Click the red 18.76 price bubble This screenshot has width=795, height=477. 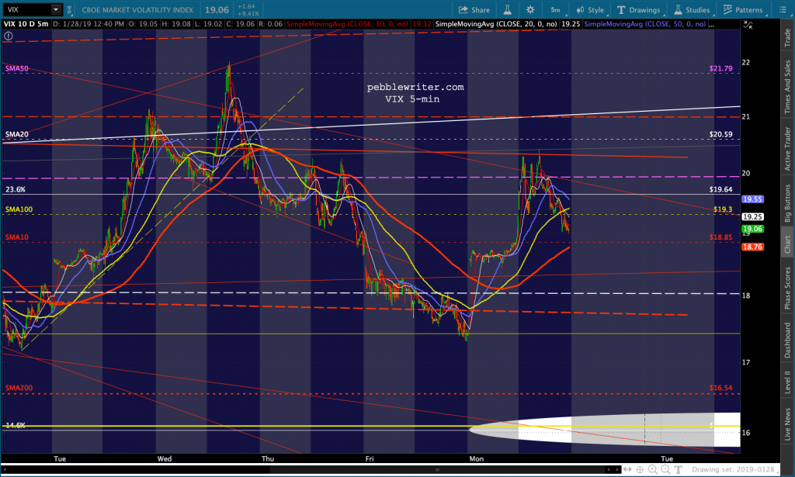752,247
